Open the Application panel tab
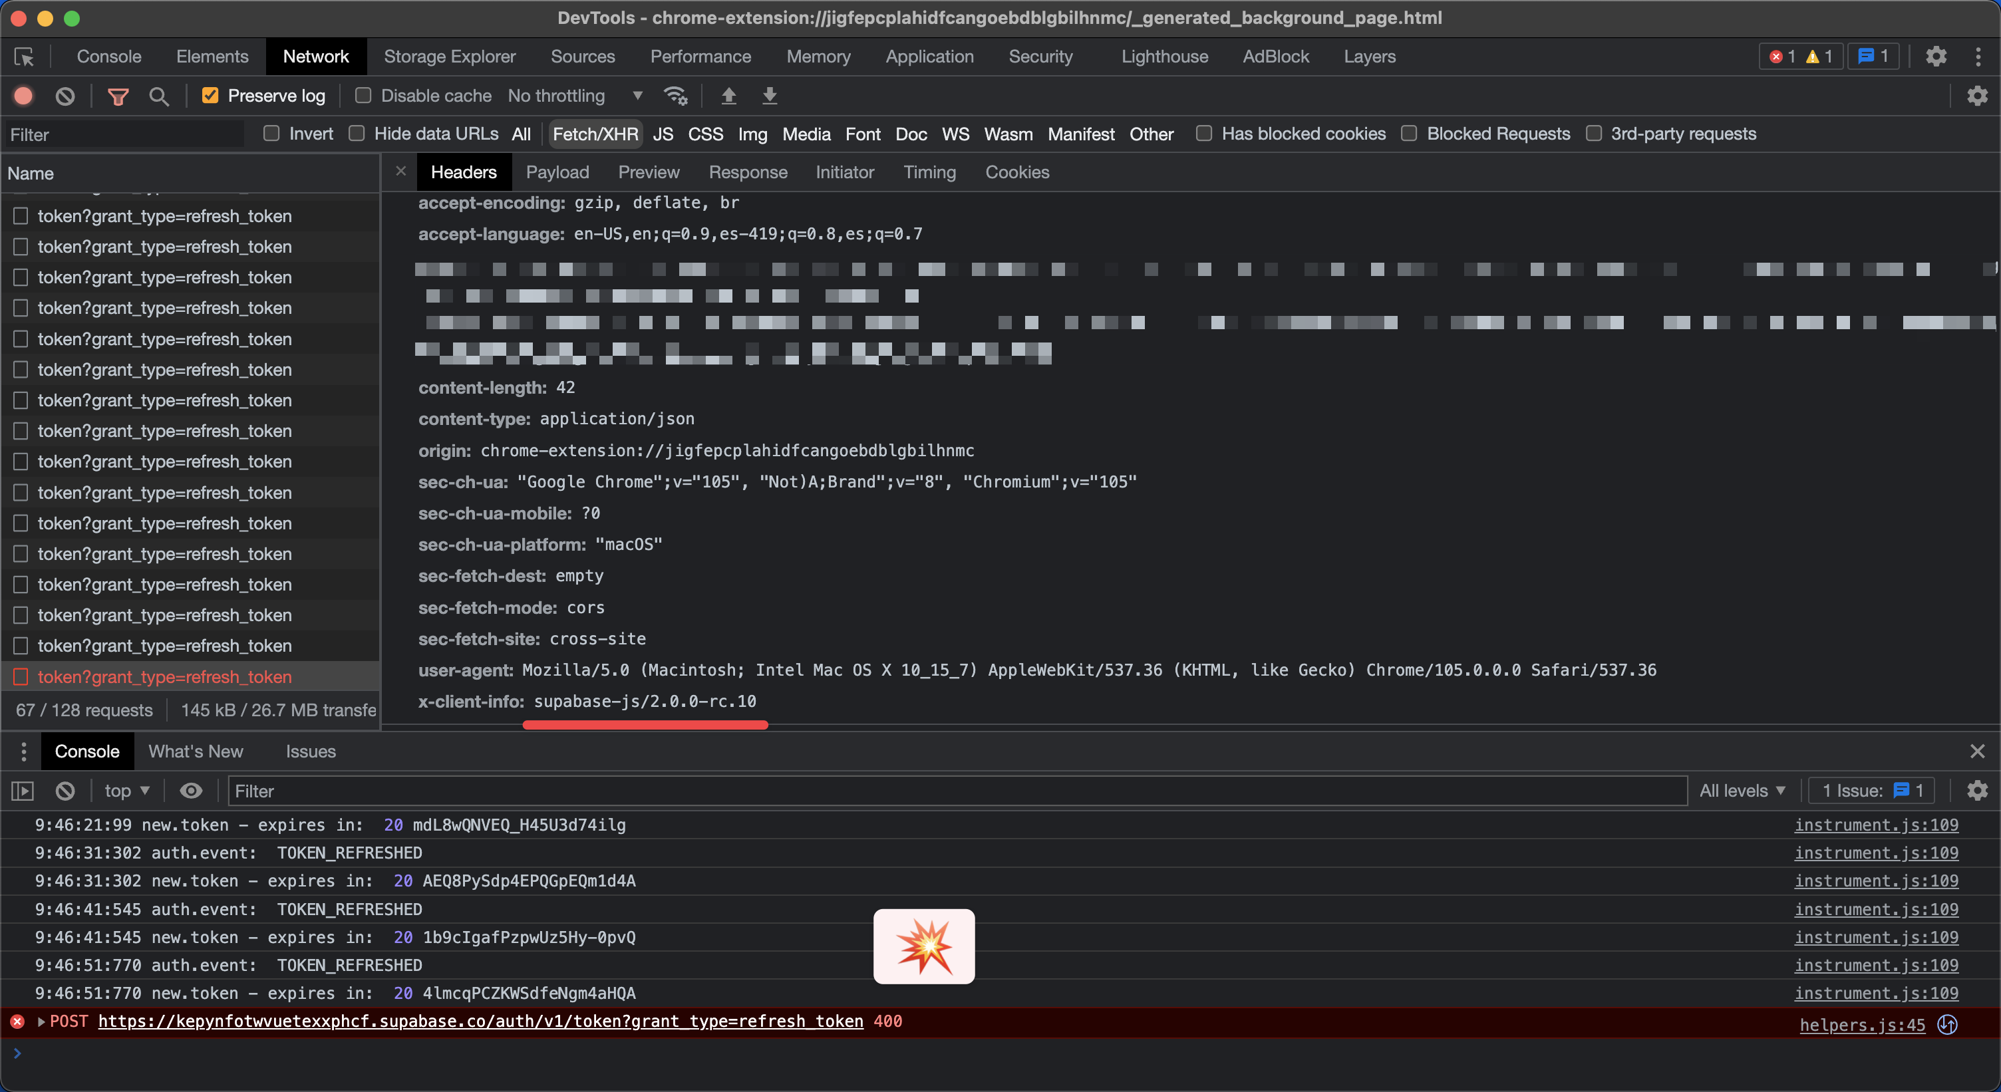Image resolution: width=2001 pixels, height=1092 pixels. [929, 57]
